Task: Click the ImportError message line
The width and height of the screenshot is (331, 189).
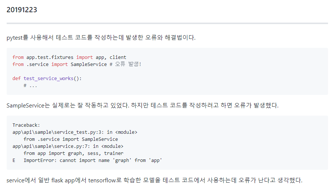Action: (93, 160)
